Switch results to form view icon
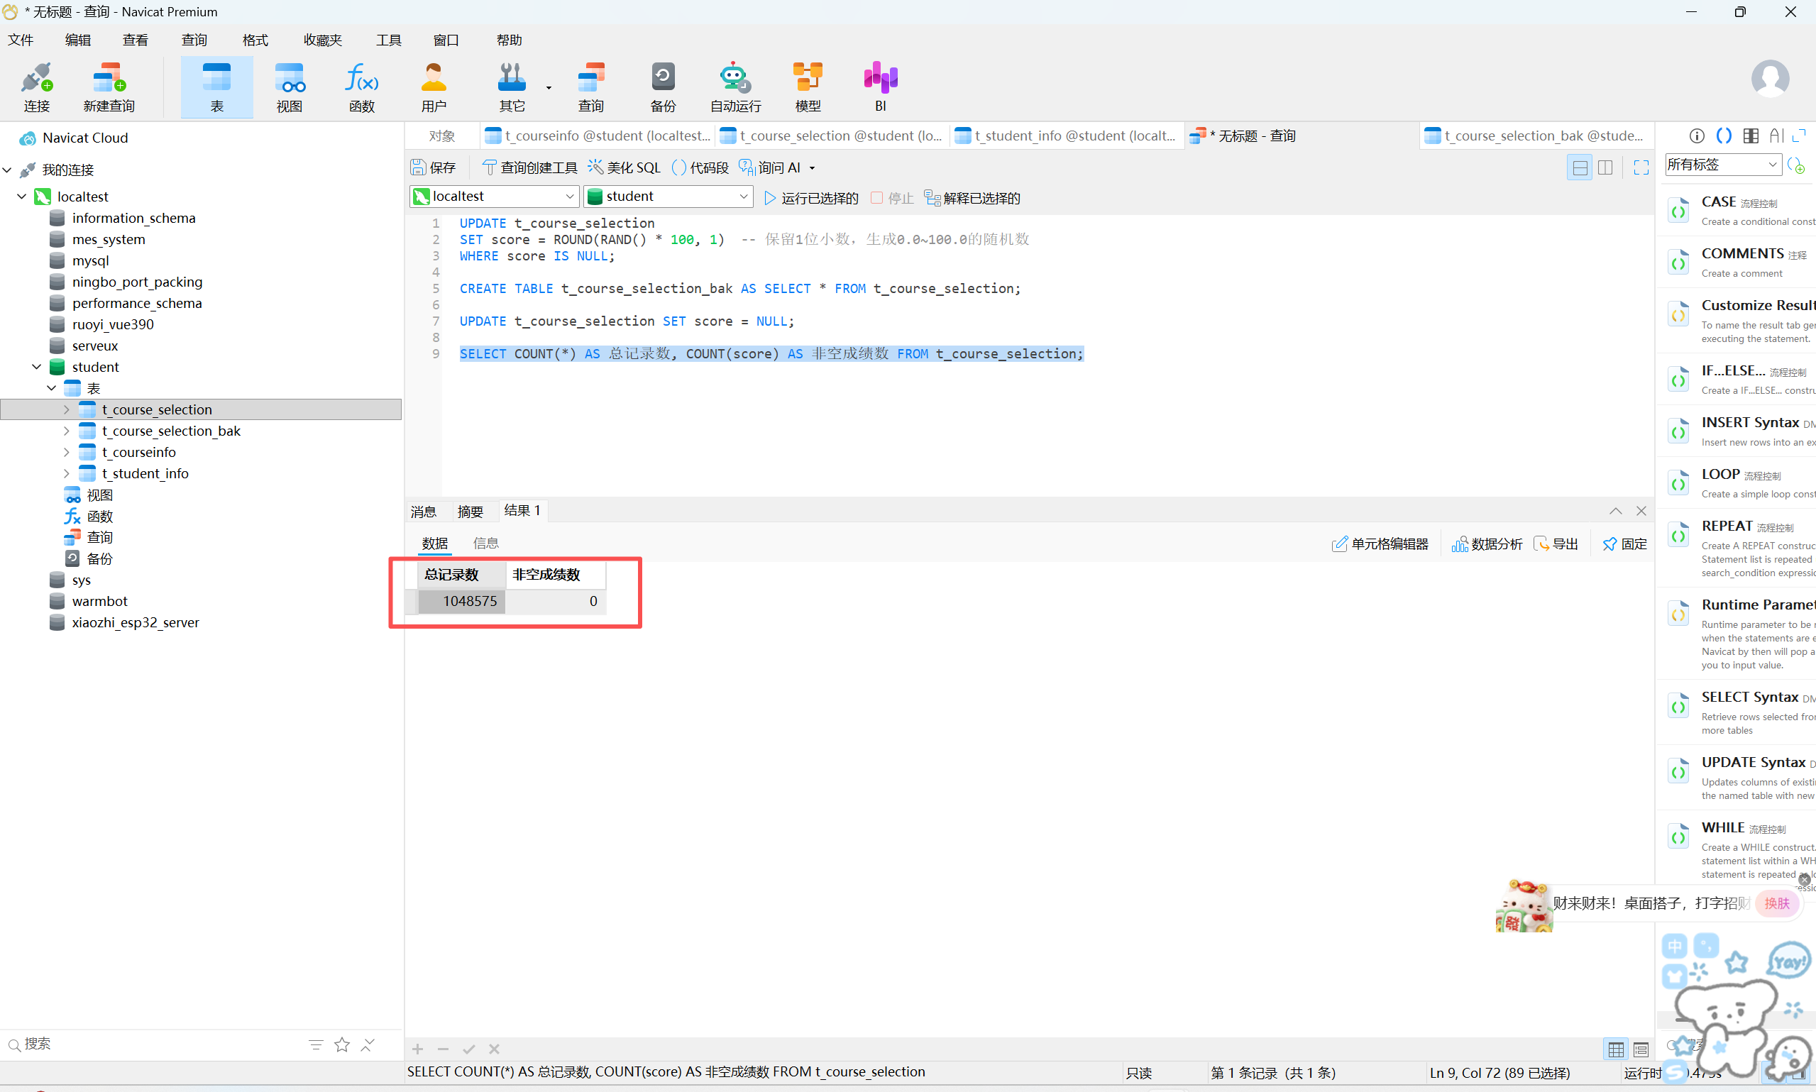 [1640, 1049]
